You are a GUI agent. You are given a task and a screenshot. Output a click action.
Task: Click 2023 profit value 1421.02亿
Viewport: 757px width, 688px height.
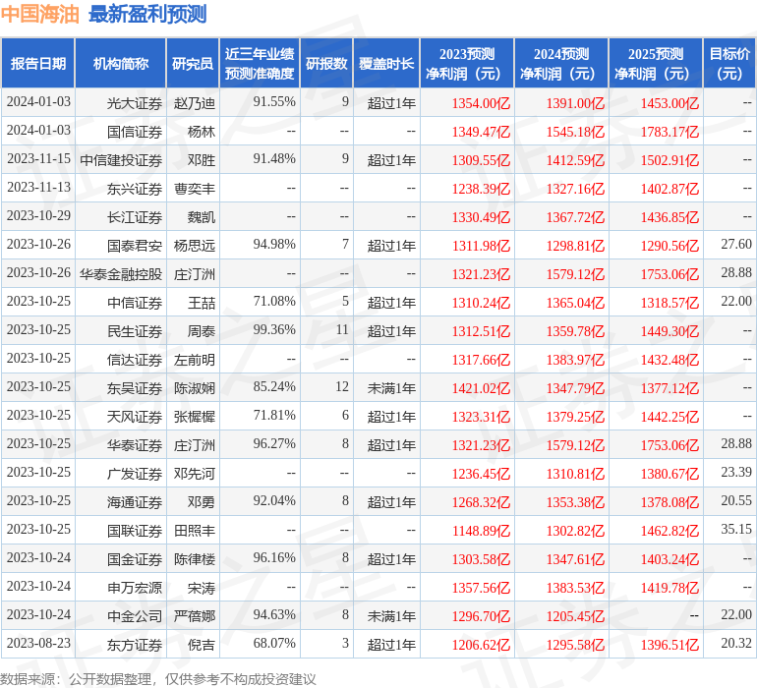pyautogui.click(x=481, y=387)
